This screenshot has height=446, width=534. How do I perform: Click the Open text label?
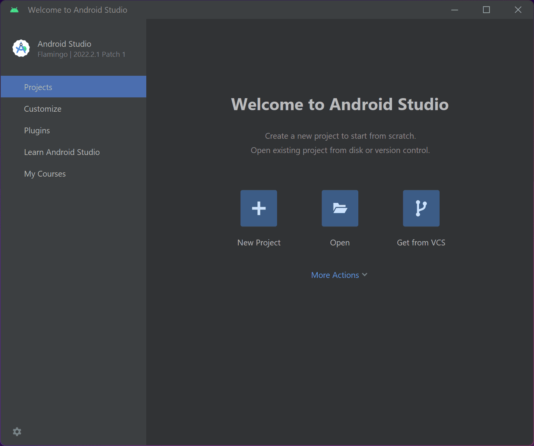(x=340, y=243)
